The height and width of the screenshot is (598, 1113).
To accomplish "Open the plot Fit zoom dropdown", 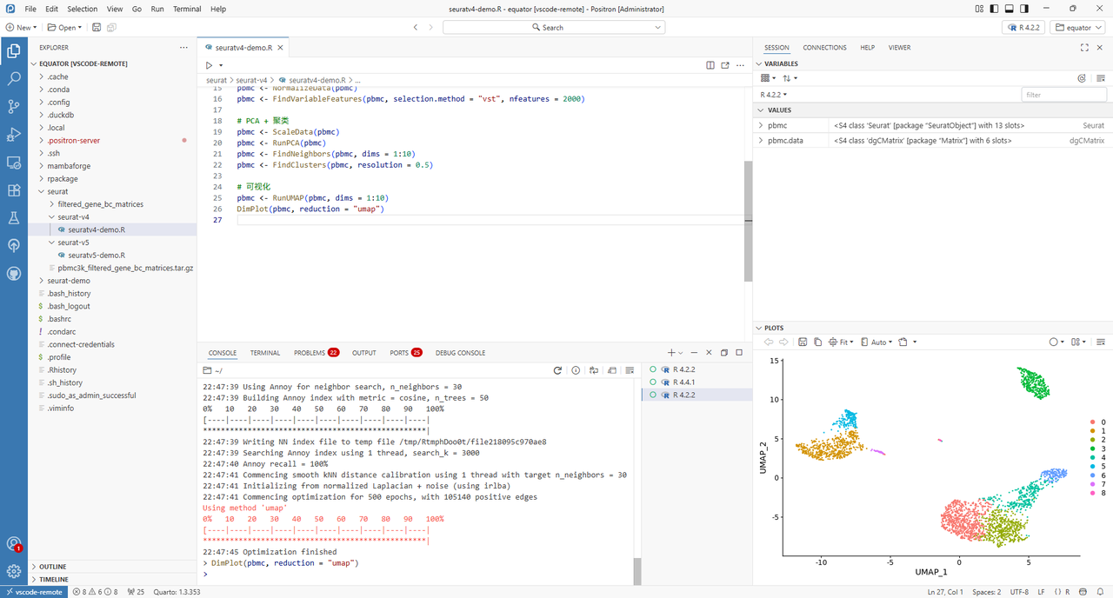I will click(841, 342).
